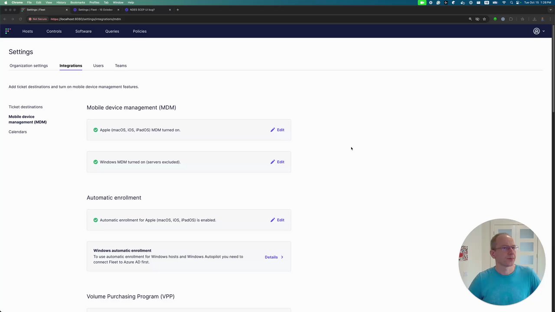Open Windows automatic enrollment Details
This screenshot has height=312, width=555.
[274, 257]
